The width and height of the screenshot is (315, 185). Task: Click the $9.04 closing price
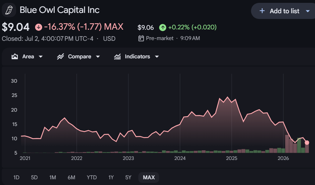(15, 27)
